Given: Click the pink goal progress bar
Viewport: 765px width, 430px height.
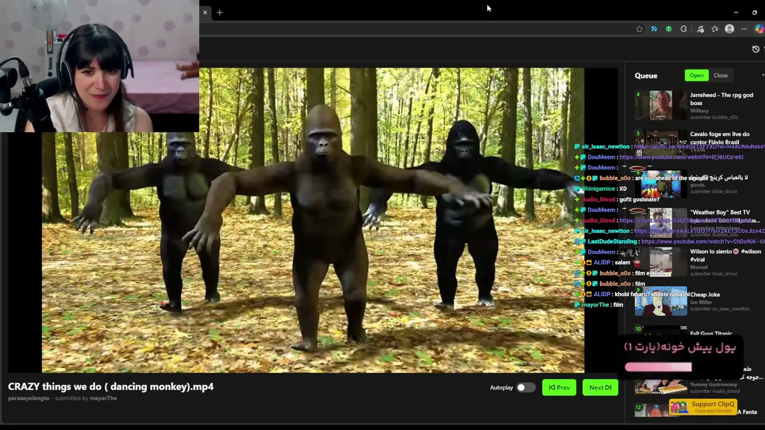Looking at the screenshot, I should click(658, 367).
